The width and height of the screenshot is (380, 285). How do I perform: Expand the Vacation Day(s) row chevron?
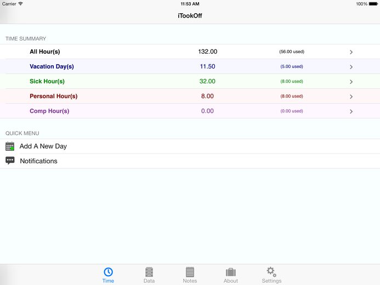[x=351, y=67]
